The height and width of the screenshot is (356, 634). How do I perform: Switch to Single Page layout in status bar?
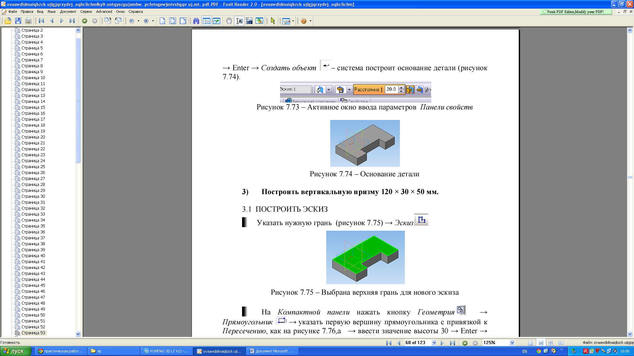click(x=530, y=343)
